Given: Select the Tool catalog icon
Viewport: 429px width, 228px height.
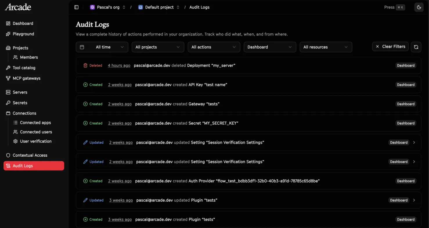Looking at the screenshot, I should [8, 68].
